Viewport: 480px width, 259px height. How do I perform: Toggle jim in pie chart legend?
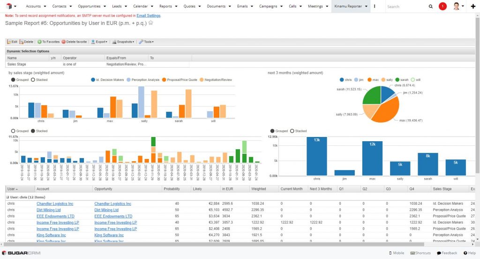coord(359,80)
